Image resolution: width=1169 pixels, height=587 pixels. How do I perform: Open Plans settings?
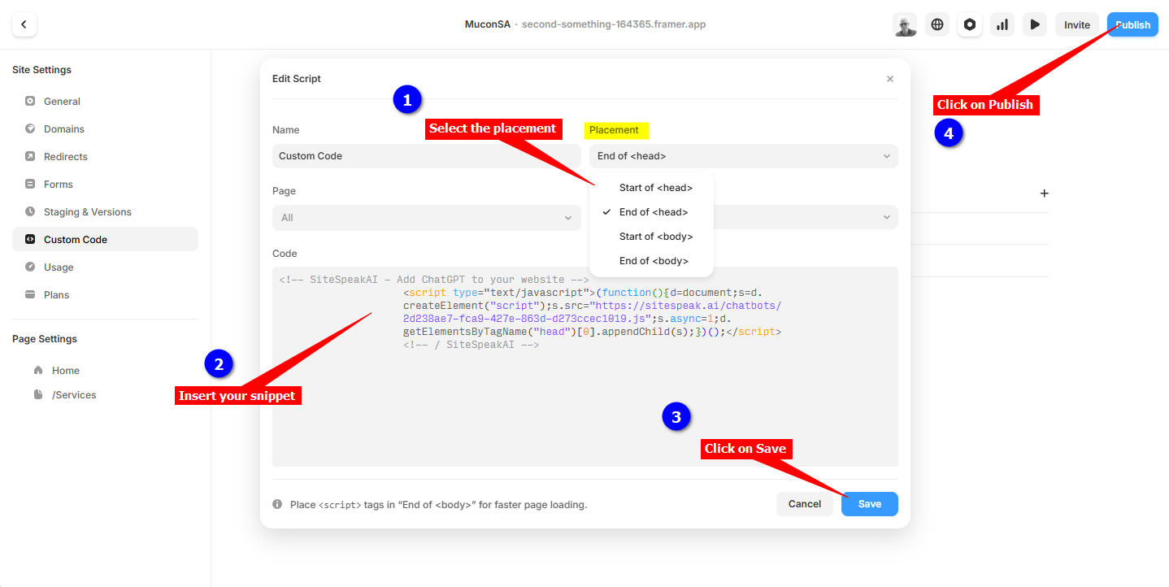(105, 295)
